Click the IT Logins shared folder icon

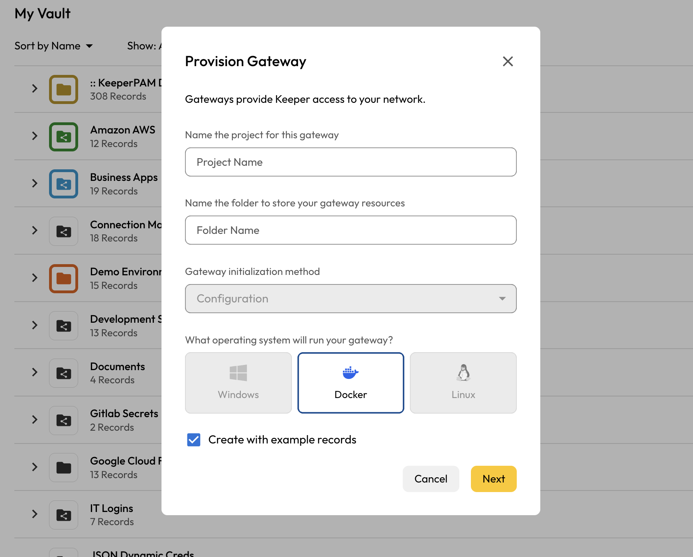[63, 515]
